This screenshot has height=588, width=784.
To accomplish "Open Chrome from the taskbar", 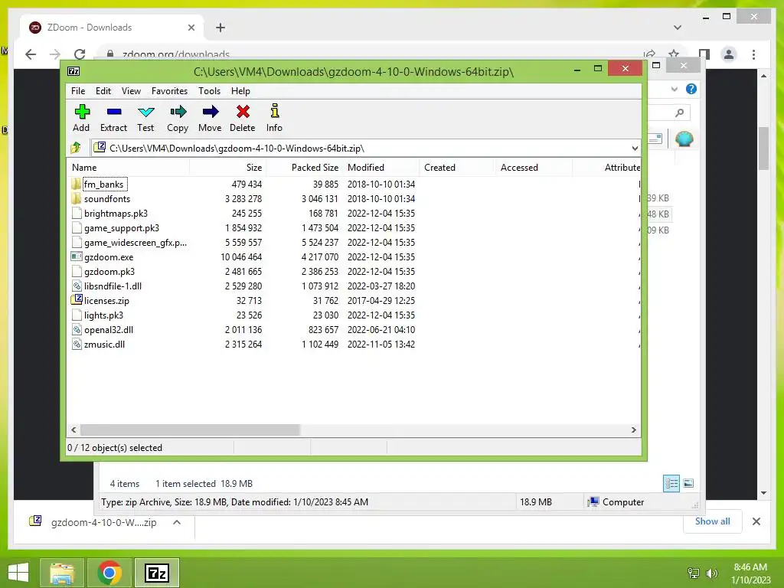I will tap(109, 573).
